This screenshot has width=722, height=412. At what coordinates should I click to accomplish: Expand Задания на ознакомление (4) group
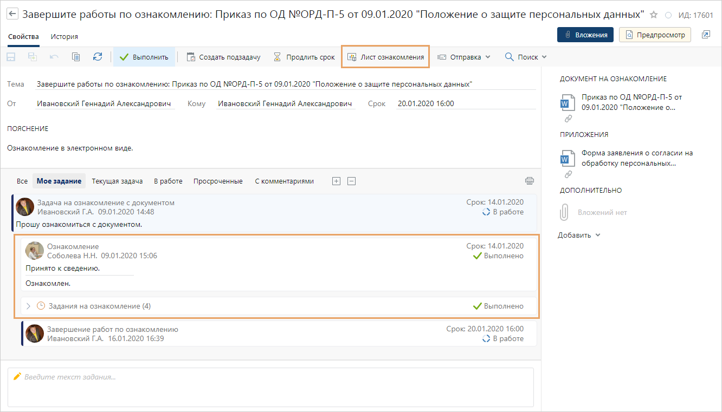(x=29, y=306)
